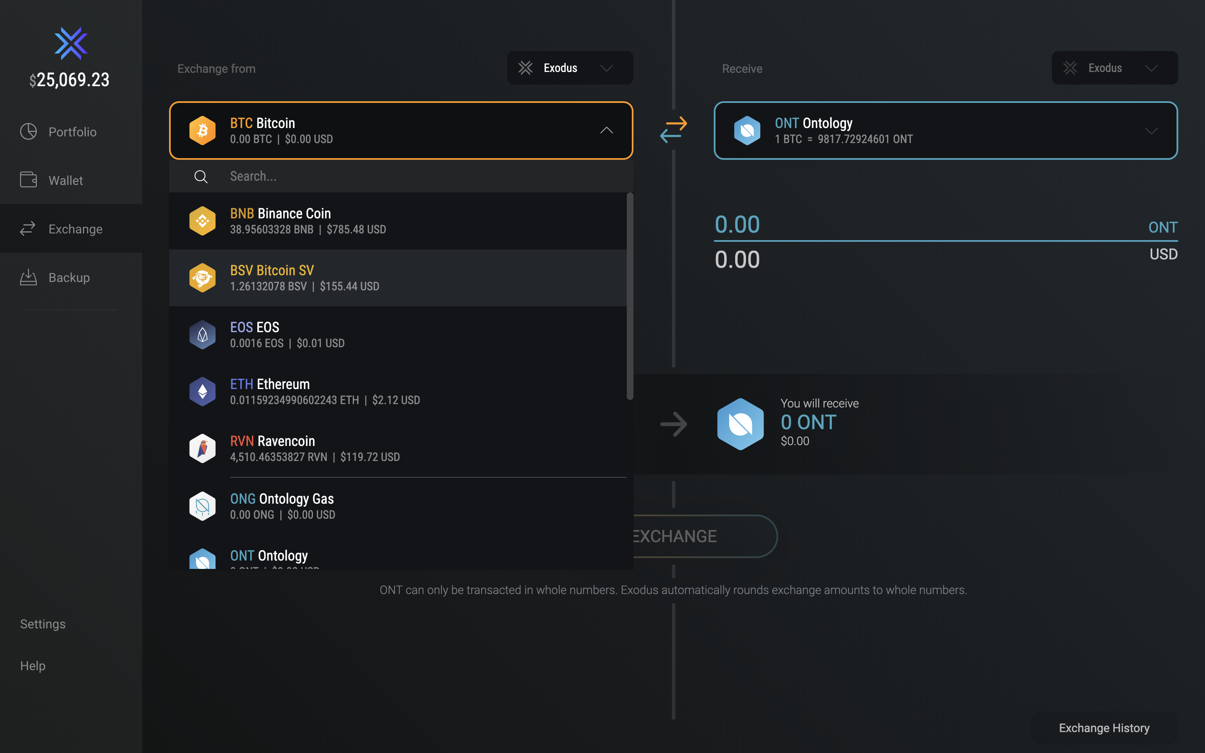Screen dimensions: 1205x753
Task: Click the Backup tray icon in the sidebar
Action: (x=28, y=277)
